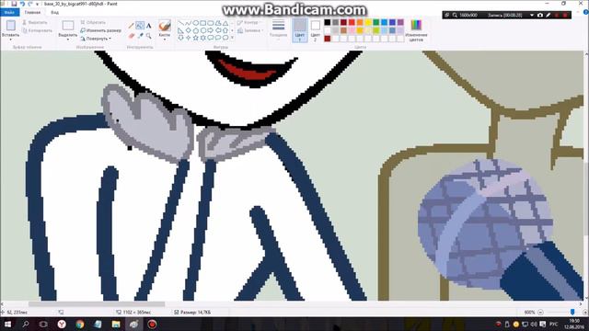Switch to the View (Вид) tab

55,12
